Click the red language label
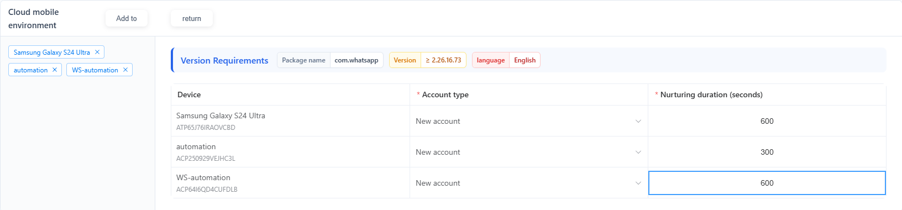 pyautogui.click(x=491, y=60)
